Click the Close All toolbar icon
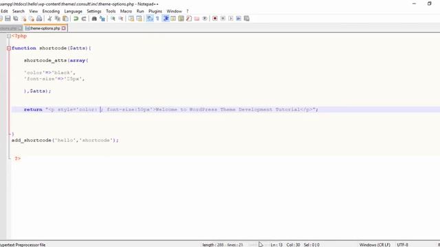This screenshot has width=440, height=247. pos(32,19)
